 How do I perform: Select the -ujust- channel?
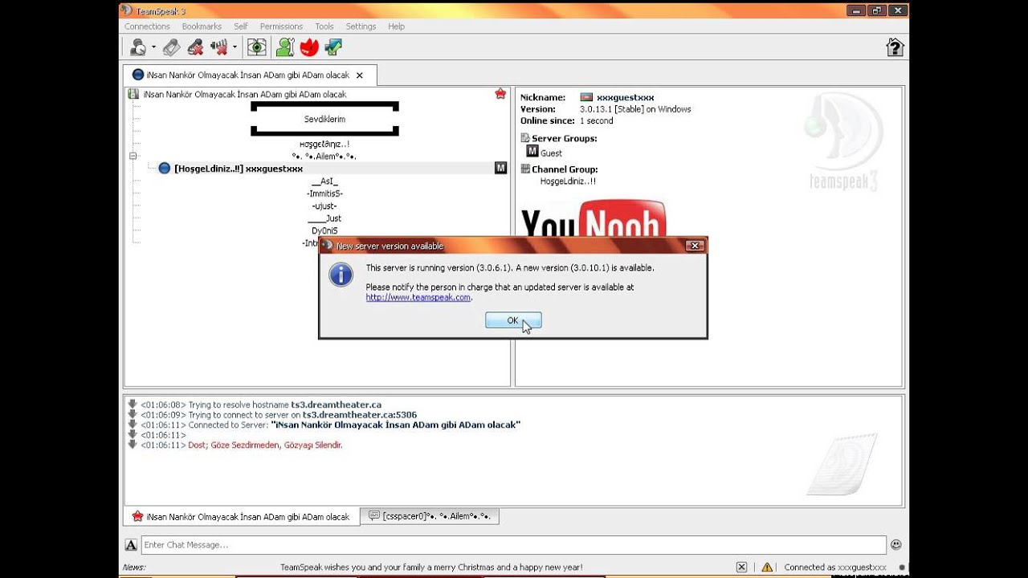[324, 206]
